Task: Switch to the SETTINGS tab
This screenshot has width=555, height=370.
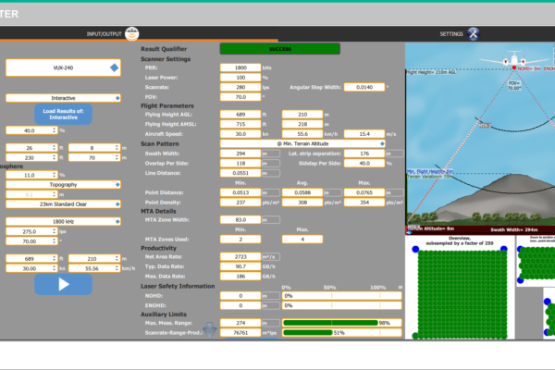Action: coord(450,33)
